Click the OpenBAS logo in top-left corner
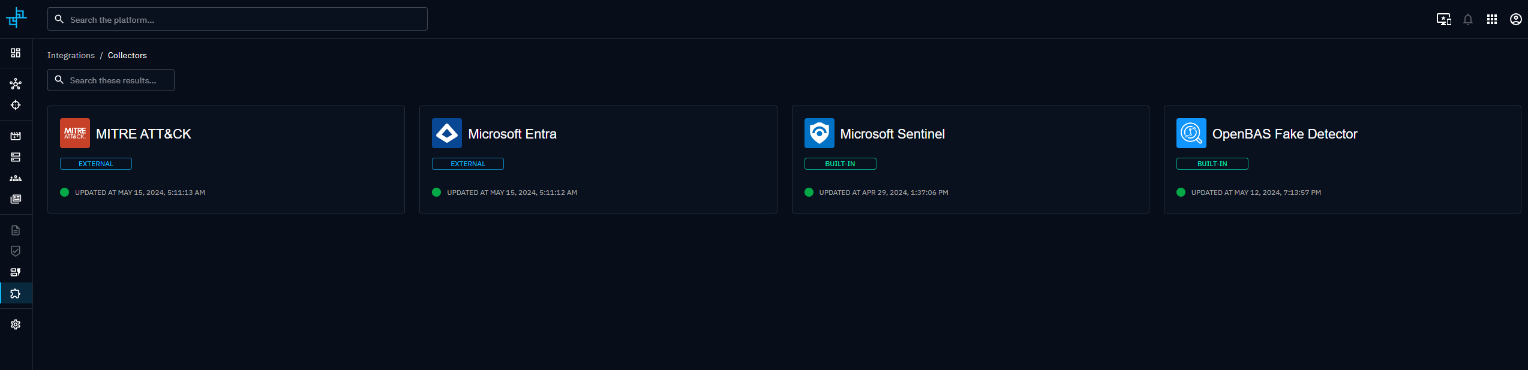This screenshot has width=1528, height=370. click(x=16, y=18)
